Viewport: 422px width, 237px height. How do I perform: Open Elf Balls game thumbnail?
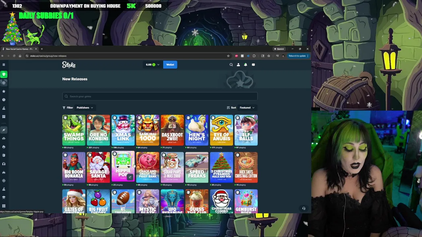(246, 130)
